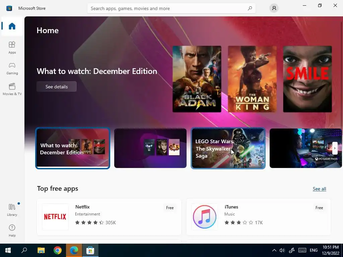The height and width of the screenshot is (257, 343).
Task: Click Microsoft Store taskbar icon
Action: 90,250
